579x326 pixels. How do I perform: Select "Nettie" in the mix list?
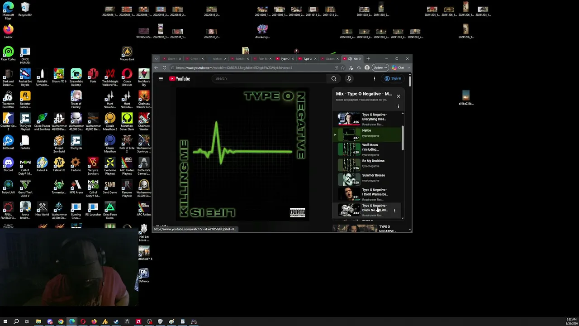pyautogui.click(x=368, y=134)
